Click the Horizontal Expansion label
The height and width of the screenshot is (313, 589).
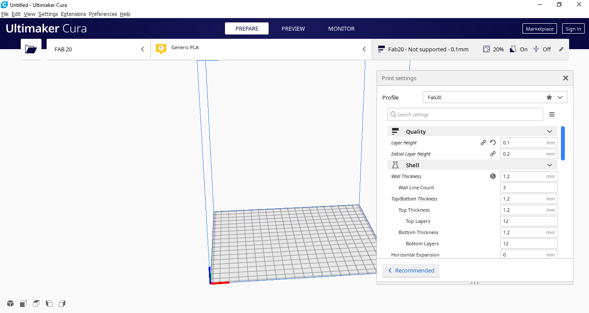[x=415, y=255]
